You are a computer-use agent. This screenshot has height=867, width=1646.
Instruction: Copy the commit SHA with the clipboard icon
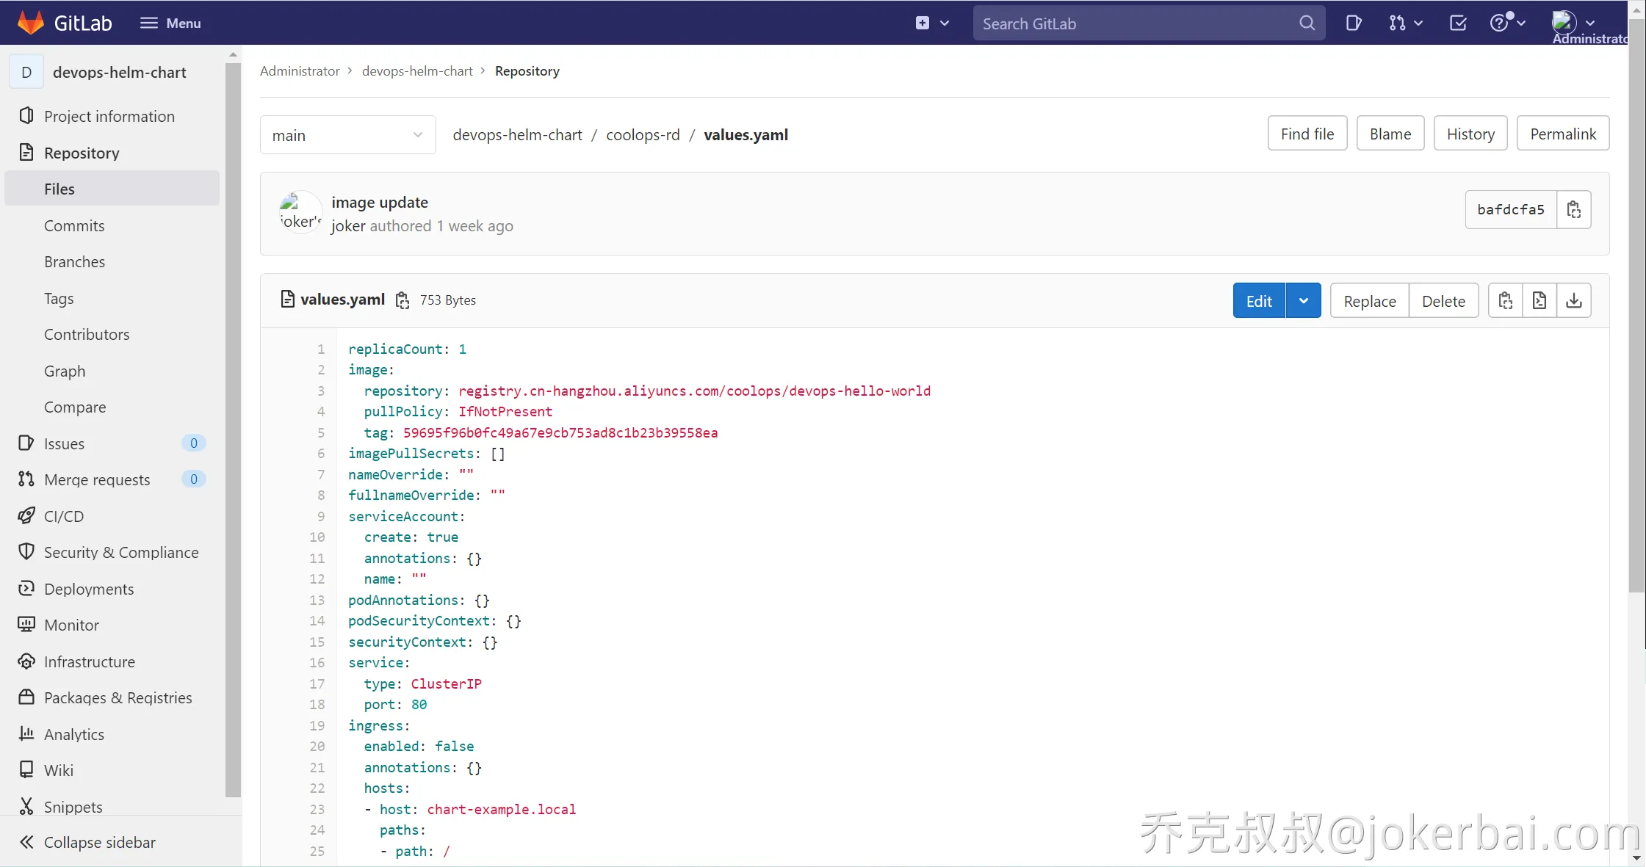1574,209
